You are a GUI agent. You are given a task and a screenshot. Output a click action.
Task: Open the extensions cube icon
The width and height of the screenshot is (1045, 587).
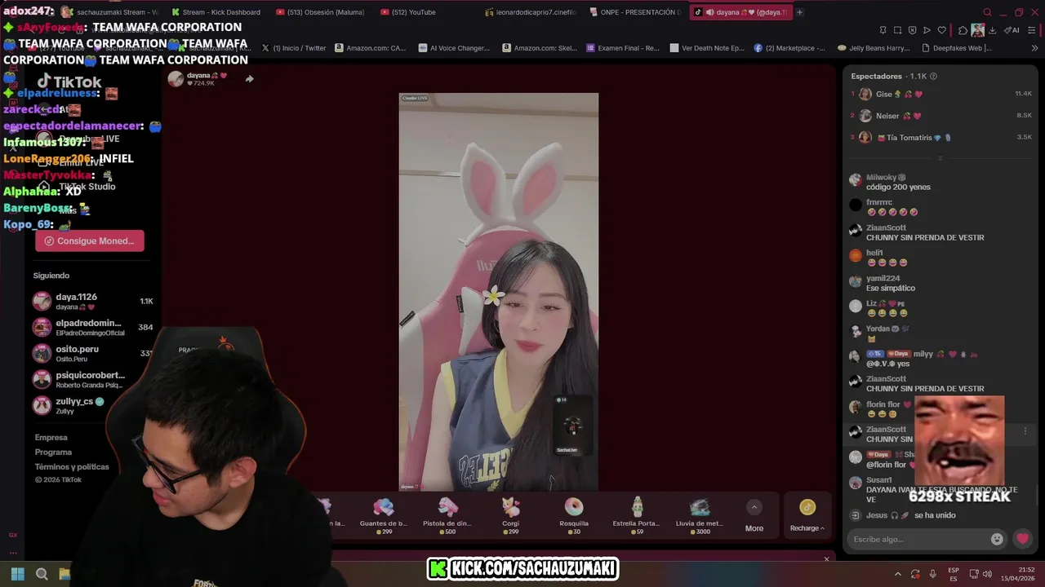pyautogui.click(x=963, y=30)
